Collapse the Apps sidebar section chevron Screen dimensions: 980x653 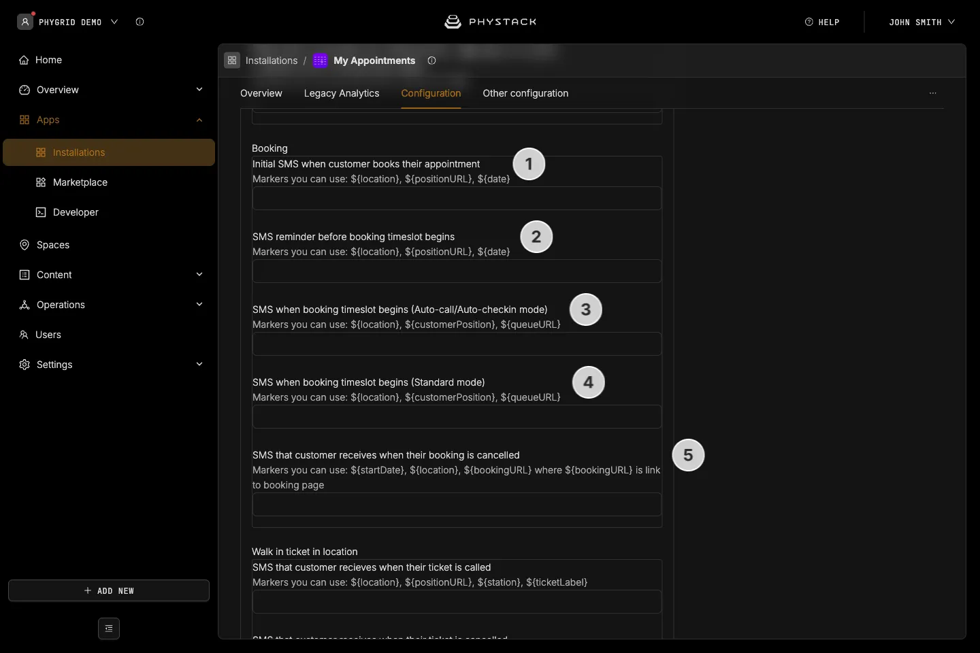pos(199,120)
